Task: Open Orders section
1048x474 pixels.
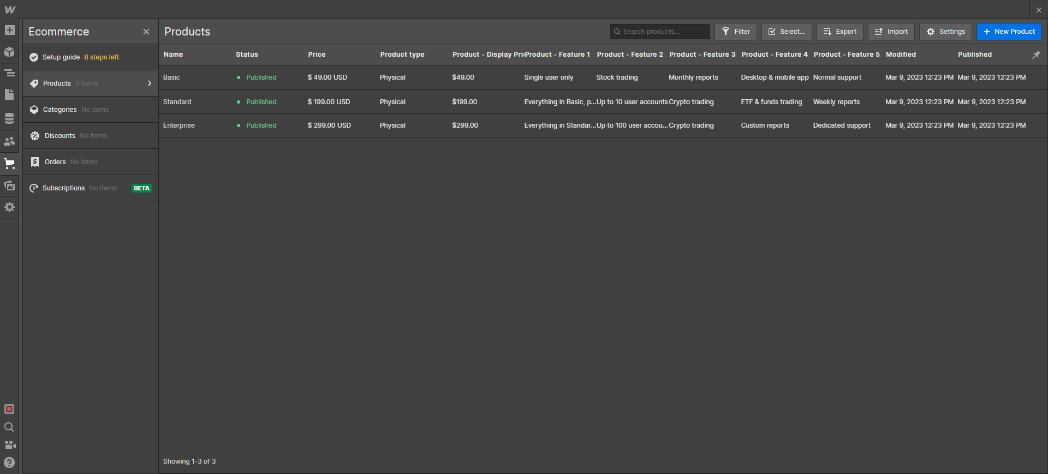Action: 91,162
